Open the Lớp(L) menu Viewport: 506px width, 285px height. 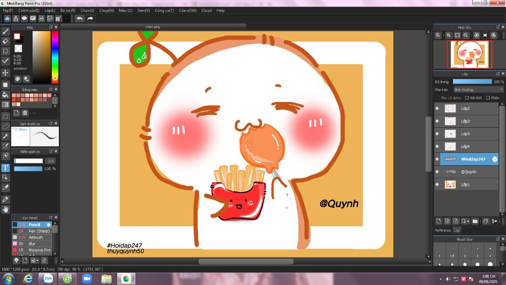[50, 10]
